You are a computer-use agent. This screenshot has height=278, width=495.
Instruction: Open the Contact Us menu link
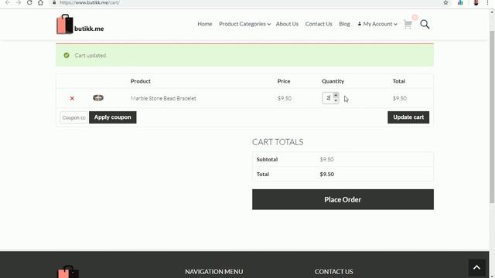pos(319,24)
